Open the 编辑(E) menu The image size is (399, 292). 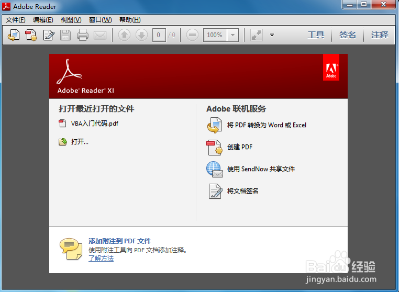43,20
